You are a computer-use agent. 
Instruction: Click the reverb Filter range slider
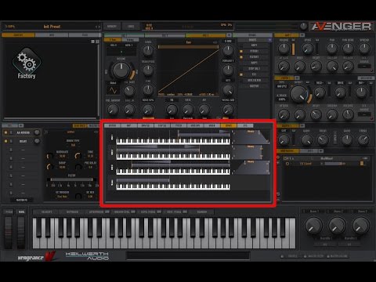(x=71, y=179)
